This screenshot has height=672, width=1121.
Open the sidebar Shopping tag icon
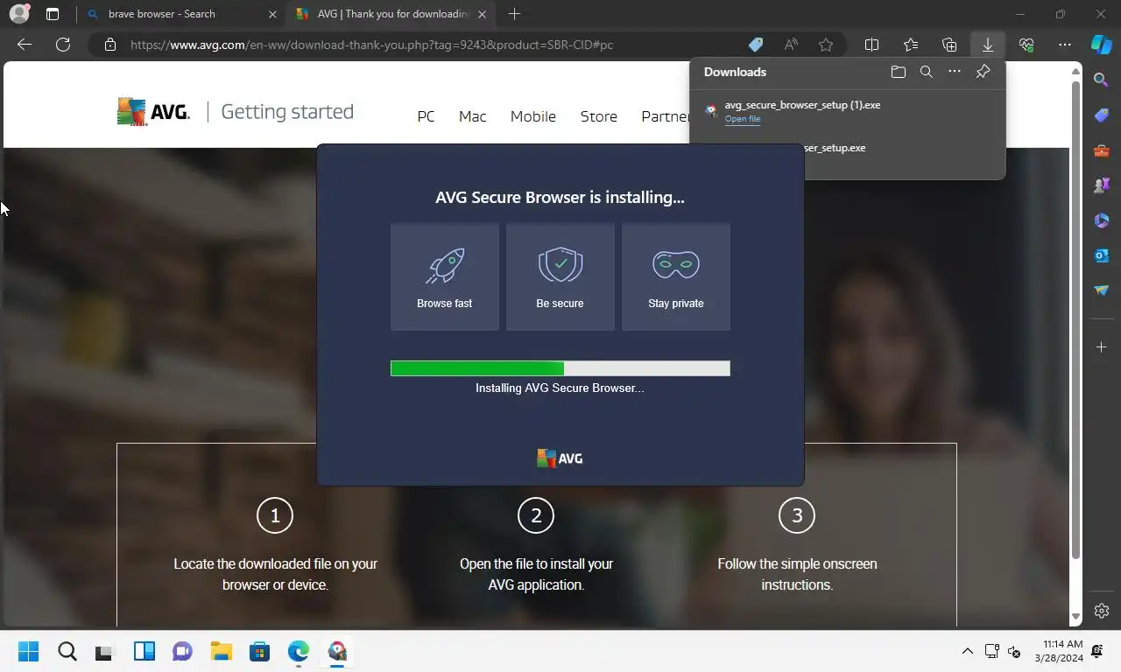[x=1102, y=115]
